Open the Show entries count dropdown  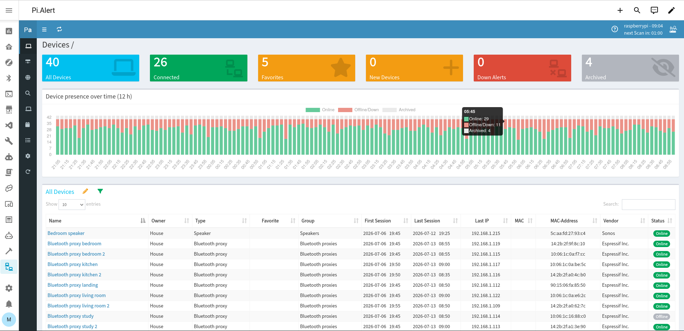point(72,204)
